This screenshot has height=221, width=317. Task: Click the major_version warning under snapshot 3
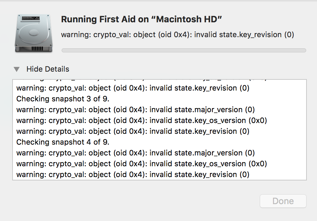[x=135, y=110]
